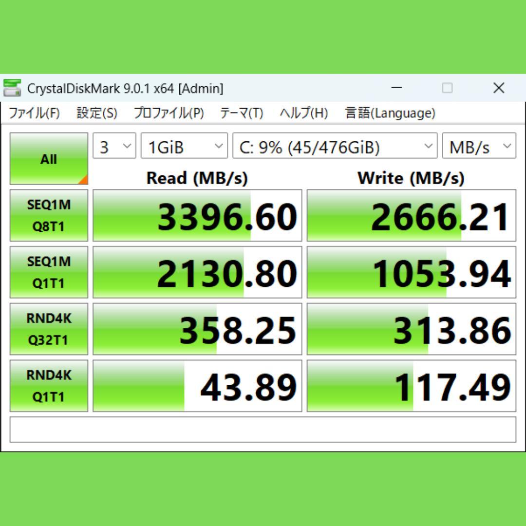Open the 設定(S) menu
Image resolution: width=526 pixels, height=526 pixels.
tap(96, 113)
